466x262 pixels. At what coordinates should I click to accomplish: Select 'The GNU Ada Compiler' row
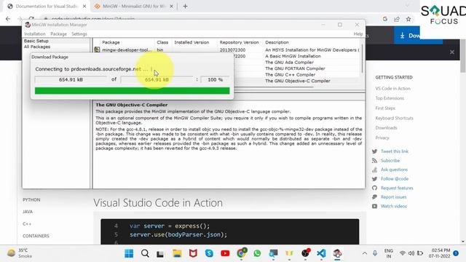click(x=289, y=63)
